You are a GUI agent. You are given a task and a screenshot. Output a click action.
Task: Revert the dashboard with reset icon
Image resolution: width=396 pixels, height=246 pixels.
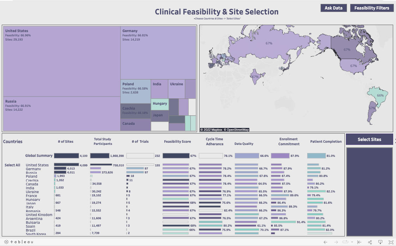pos(359,242)
